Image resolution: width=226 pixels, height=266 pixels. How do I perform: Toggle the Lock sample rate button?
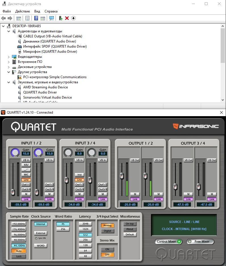[x=19, y=256]
